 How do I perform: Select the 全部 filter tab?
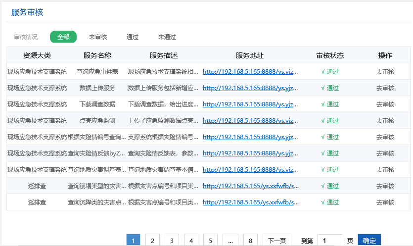[x=63, y=37]
